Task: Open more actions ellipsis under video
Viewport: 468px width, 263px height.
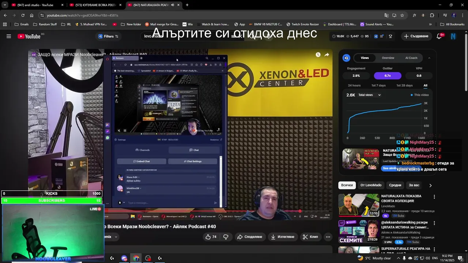Action: pos(328,237)
